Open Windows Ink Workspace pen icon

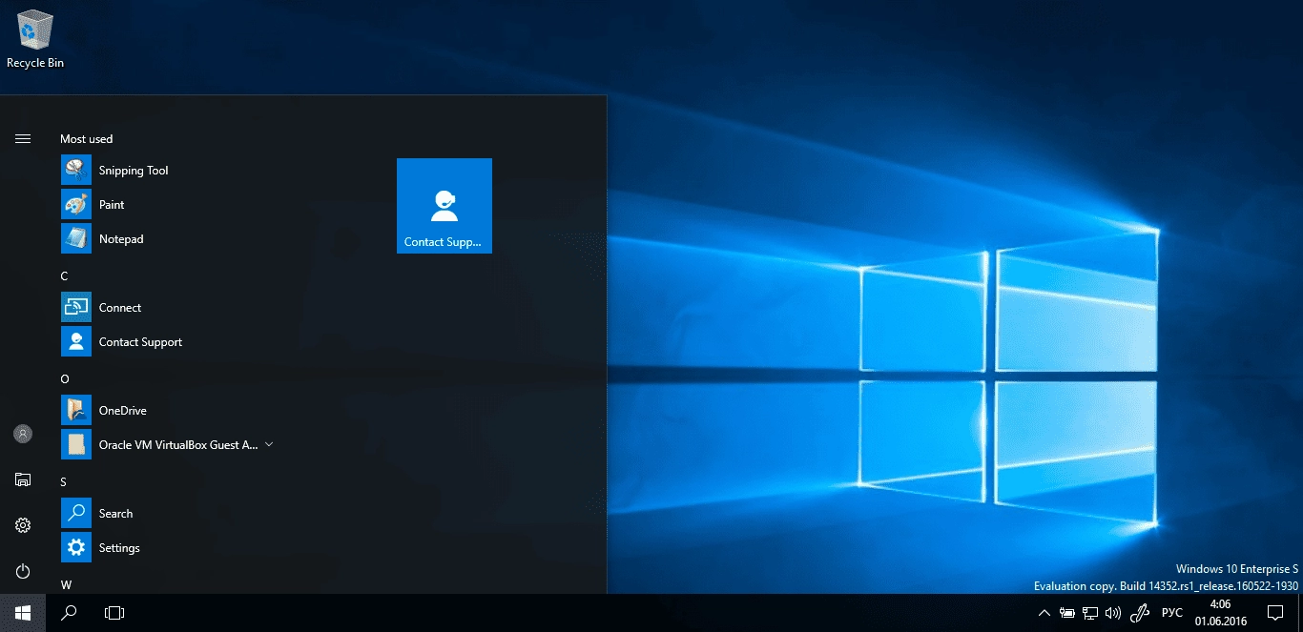[x=1140, y=613]
